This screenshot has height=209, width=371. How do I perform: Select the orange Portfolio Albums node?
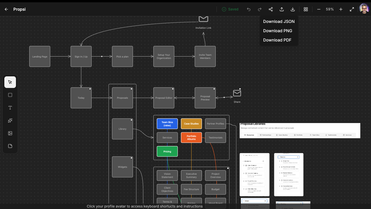pos(191,138)
